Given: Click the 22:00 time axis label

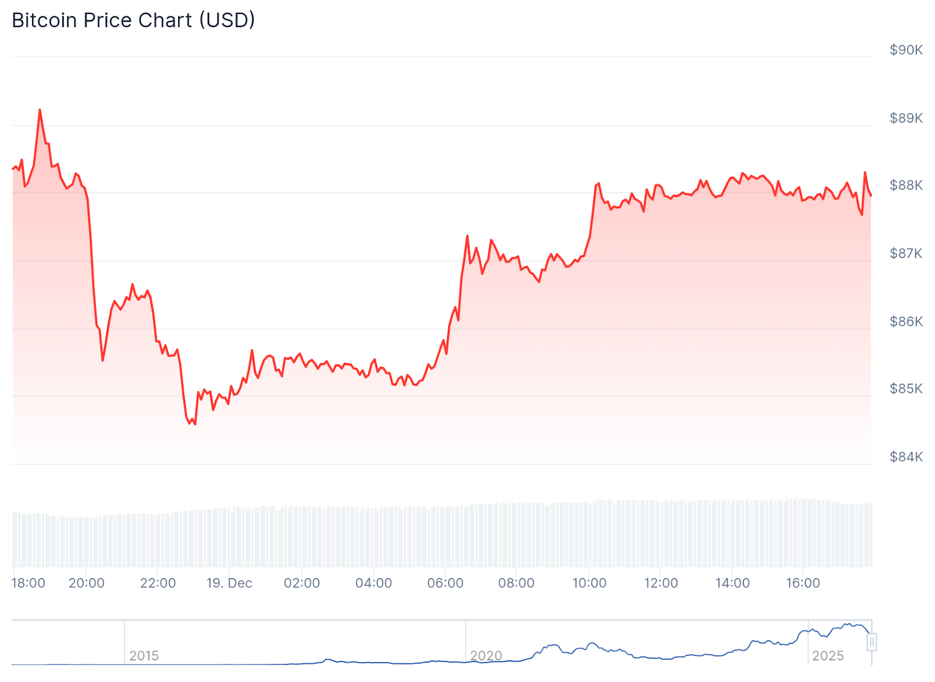Looking at the screenshot, I should 158,583.
